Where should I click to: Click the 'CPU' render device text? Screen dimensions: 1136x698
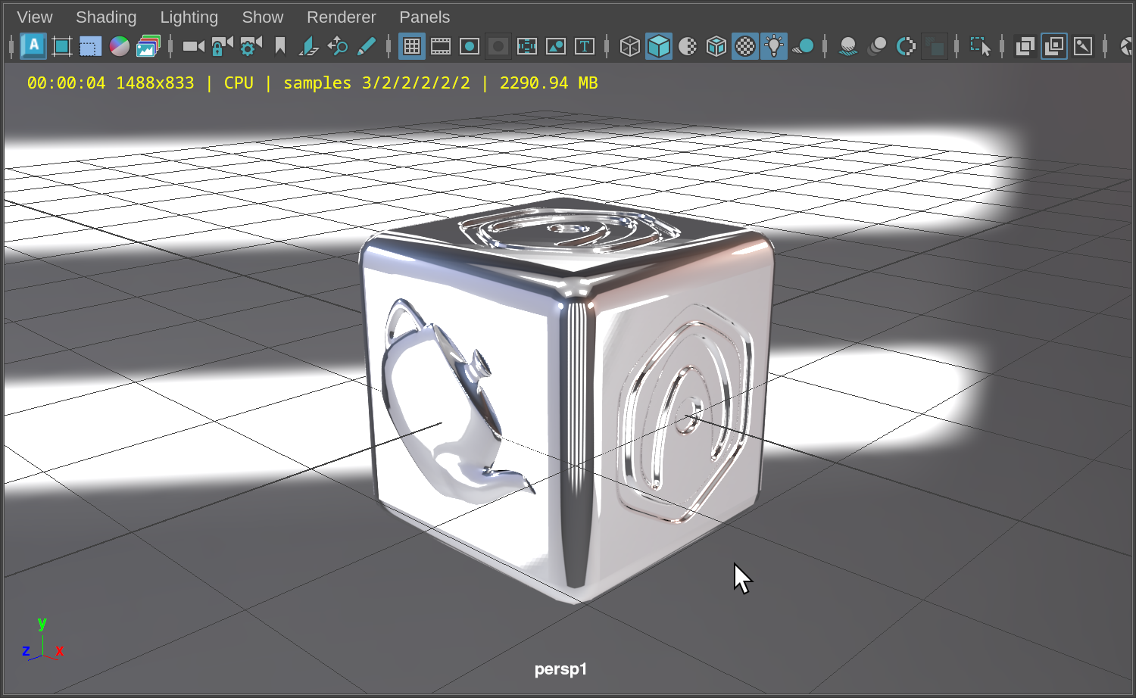click(x=239, y=83)
